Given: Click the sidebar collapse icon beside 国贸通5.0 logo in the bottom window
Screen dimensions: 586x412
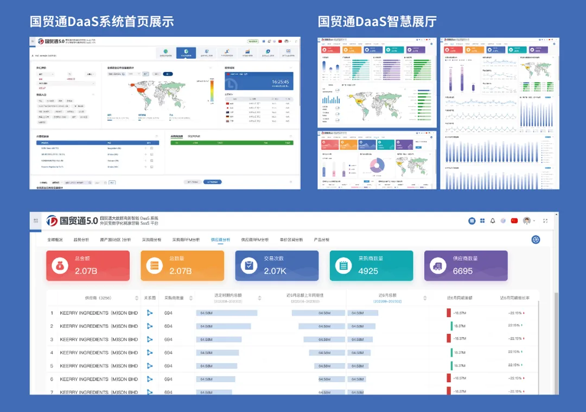Looking at the screenshot, I should coord(36,220).
